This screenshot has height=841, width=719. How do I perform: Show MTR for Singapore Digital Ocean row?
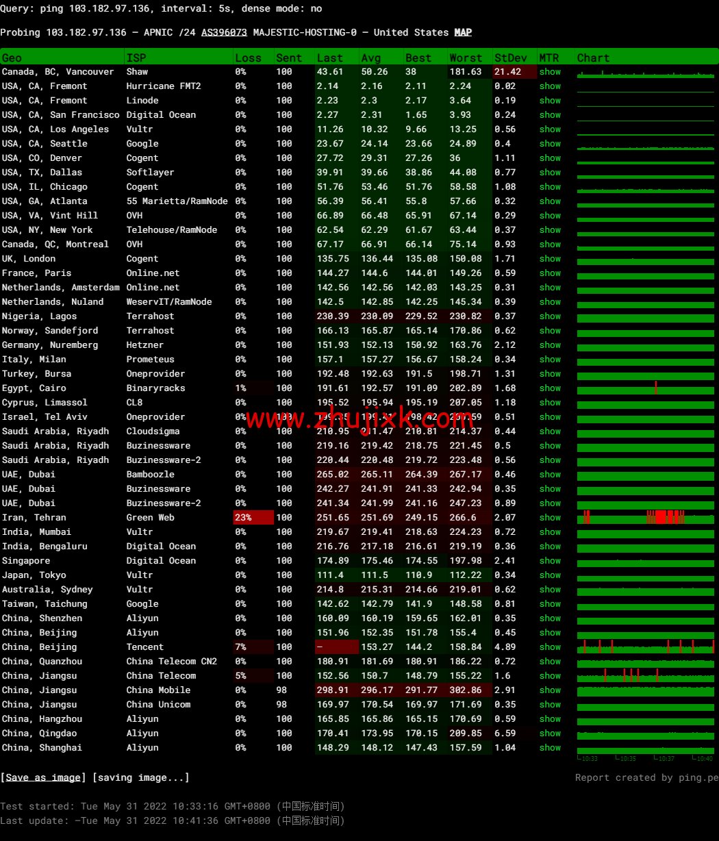point(550,560)
